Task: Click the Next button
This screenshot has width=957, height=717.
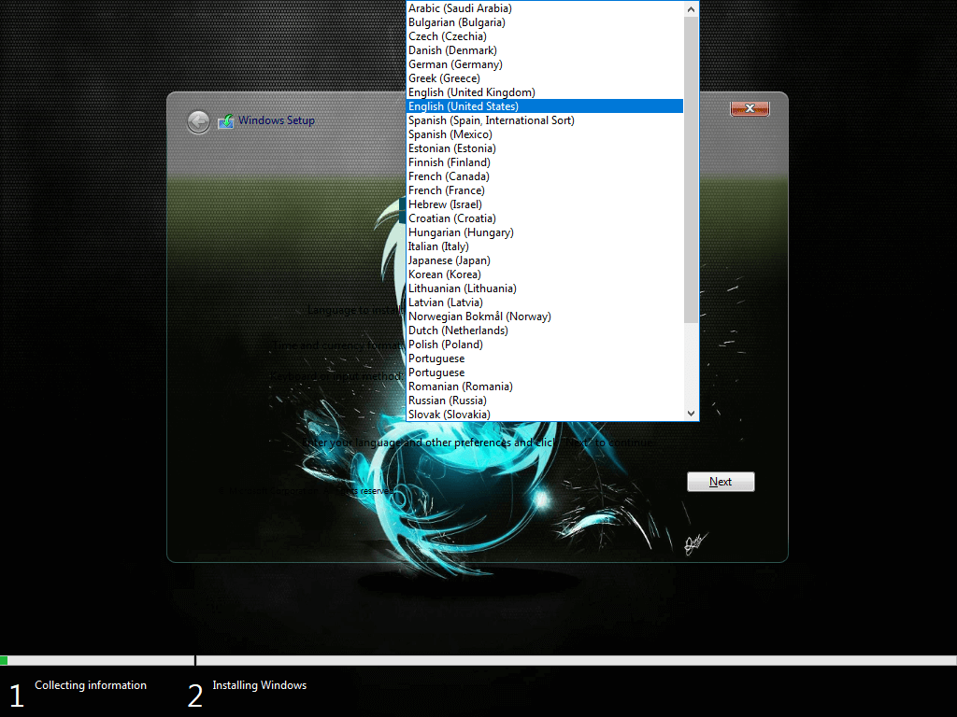Action: (721, 482)
